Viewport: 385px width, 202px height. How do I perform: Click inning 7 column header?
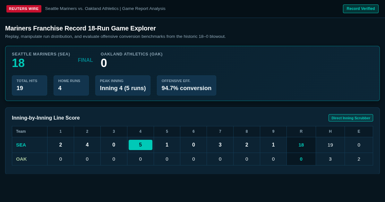(220, 131)
